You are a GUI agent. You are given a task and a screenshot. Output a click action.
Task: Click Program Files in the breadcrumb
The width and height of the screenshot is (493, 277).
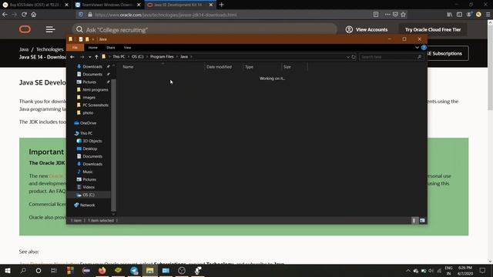click(x=162, y=57)
